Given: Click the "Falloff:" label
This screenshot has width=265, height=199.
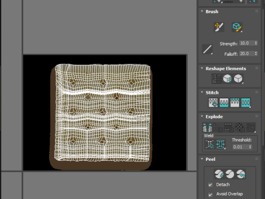Looking at the screenshot, I should (231, 54).
